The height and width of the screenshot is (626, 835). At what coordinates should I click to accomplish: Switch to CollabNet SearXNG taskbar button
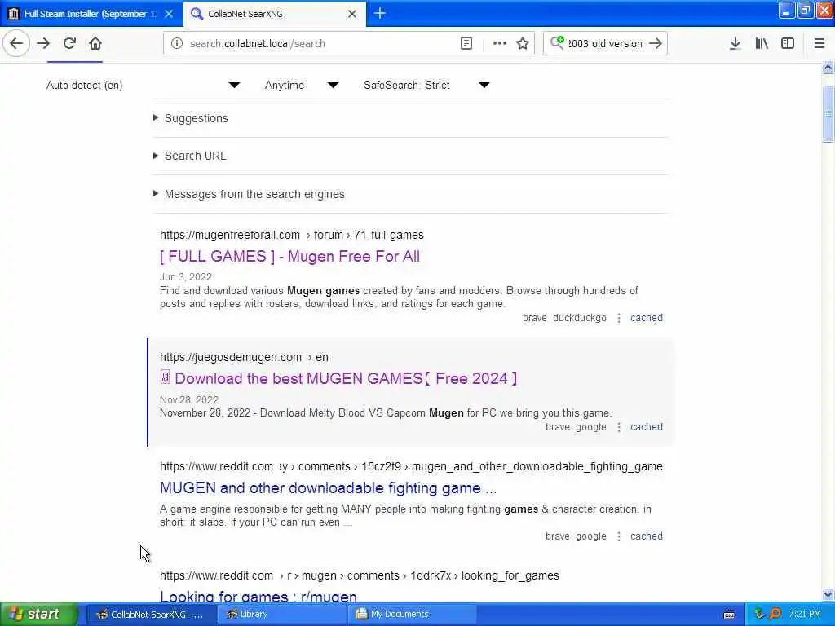pyautogui.click(x=151, y=614)
